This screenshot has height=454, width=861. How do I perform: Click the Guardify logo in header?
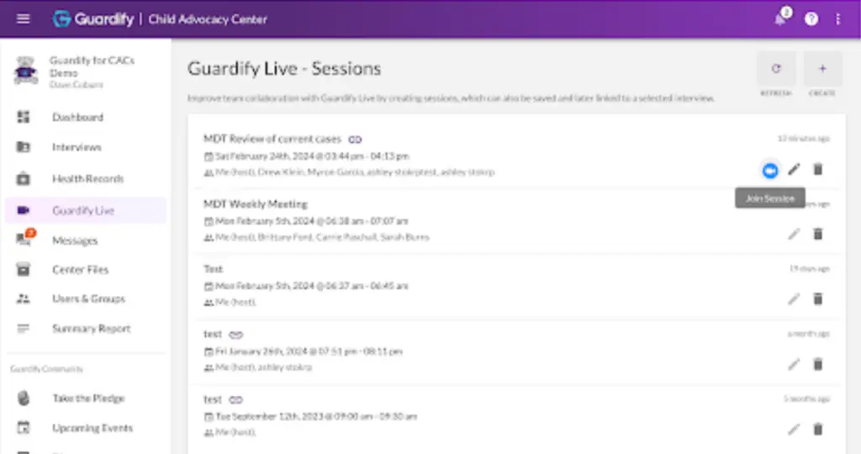pyautogui.click(x=93, y=18)
